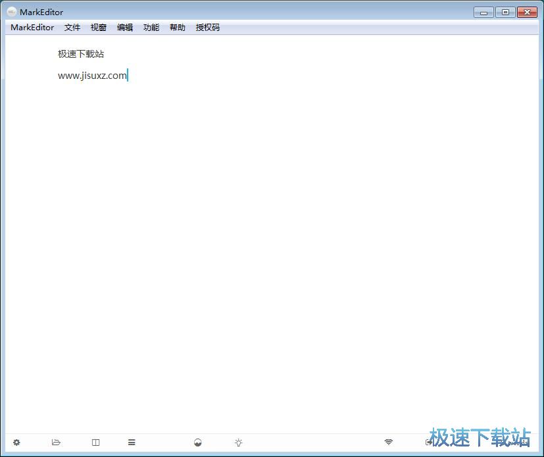The image size is (544, 457).
Task: Close the MarkEditor window
Action: 528,12
